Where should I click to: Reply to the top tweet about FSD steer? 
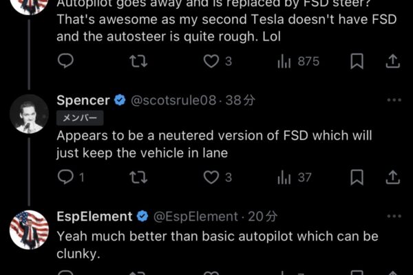tap(65, 61)
